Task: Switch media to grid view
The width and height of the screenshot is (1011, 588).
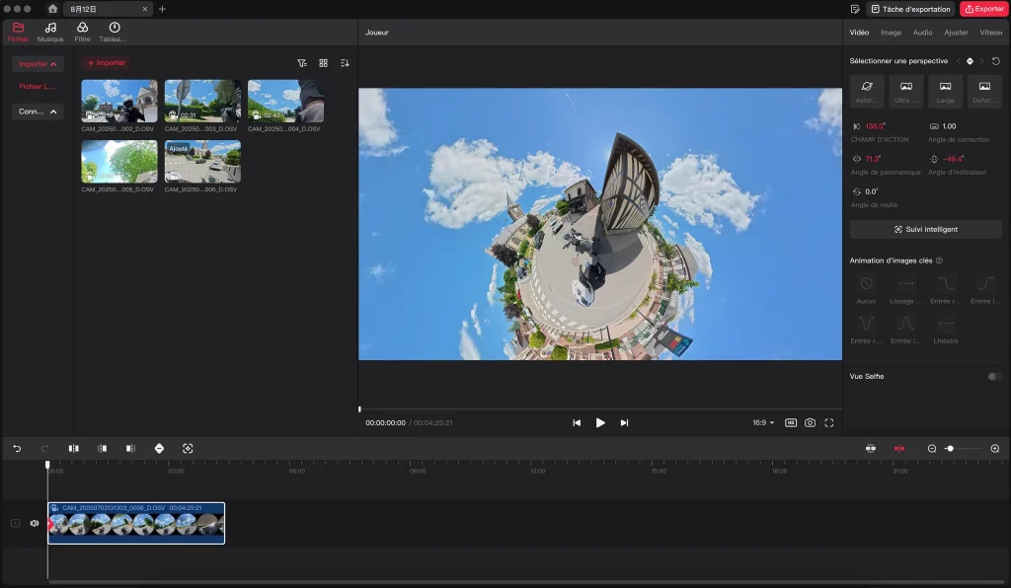Action: pos(323,63)
